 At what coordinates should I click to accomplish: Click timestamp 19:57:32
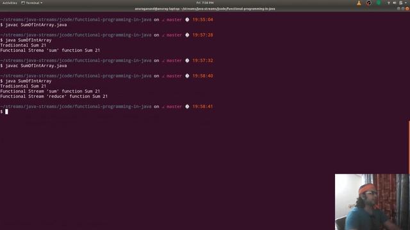(202, 61)
